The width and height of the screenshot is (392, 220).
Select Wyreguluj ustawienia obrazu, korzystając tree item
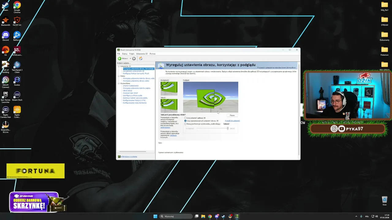click(138, 69)
